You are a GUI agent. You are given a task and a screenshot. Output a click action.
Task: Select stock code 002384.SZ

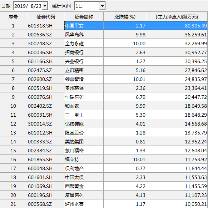40,151
